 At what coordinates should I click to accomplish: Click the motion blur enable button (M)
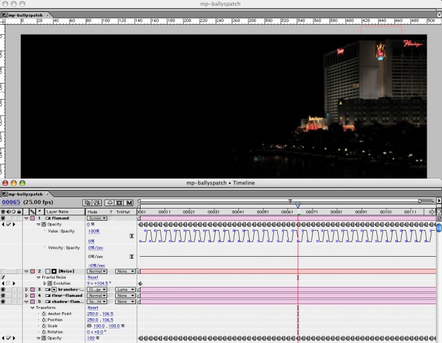coord(129,202)
